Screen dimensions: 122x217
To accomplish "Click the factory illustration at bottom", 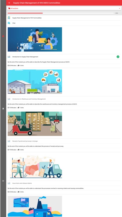I will (35, 206).
